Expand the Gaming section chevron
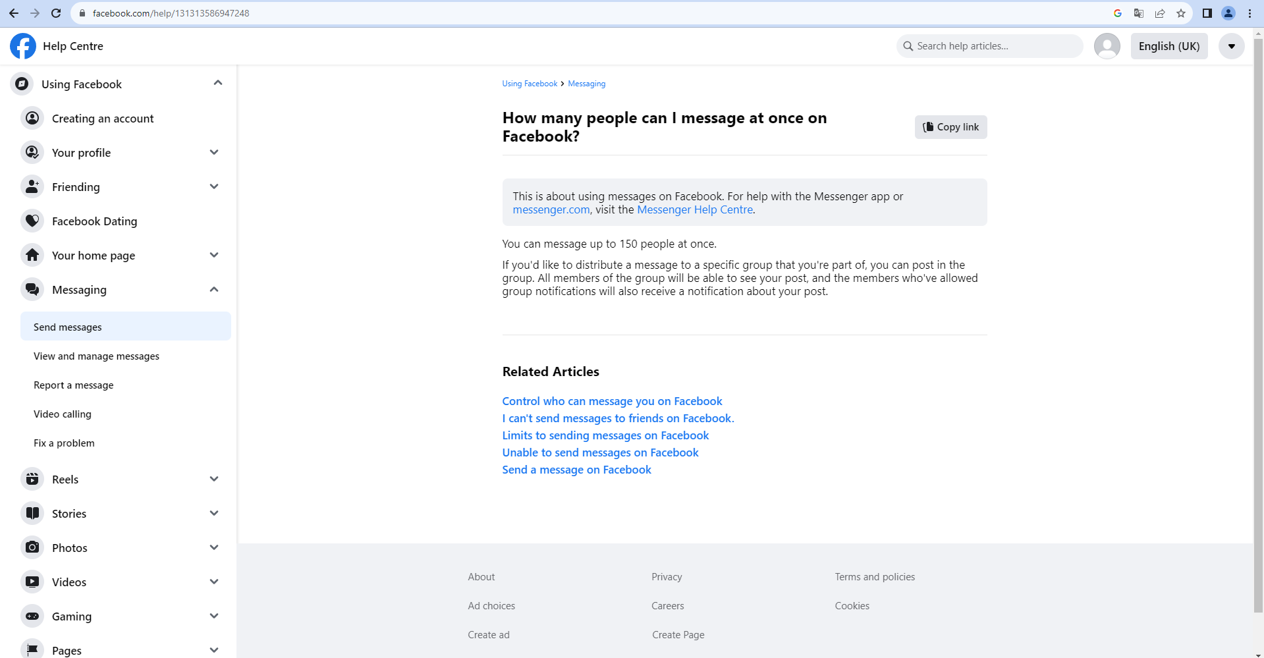This screenshot has width=1264, height=658. click(214, 616)
